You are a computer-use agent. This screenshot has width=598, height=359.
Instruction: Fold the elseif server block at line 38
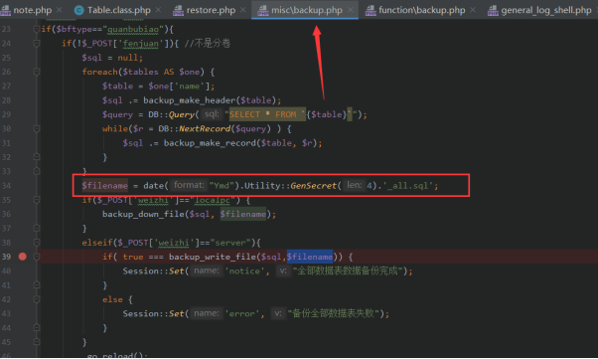pyautogui.click(x=37, y=243)
